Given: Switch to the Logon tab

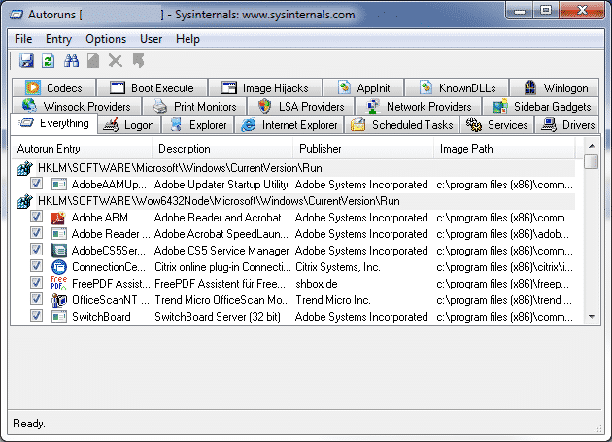Looking at the screenshot, I should point(129,125).
